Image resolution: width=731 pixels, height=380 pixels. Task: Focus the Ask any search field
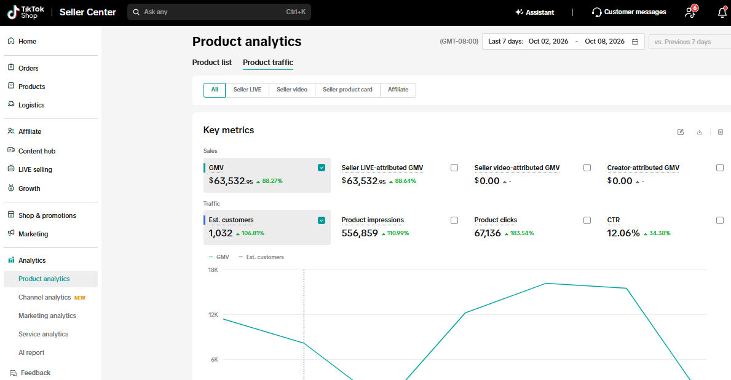pos(219,12)
